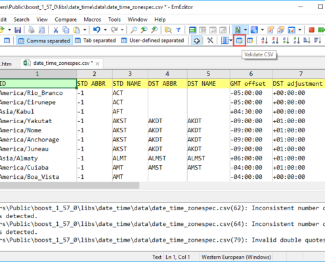Click the horizontal scrollbar thumb under grid
The height and width of the screenshot is (262, 325).
click(x=70, y=185)
